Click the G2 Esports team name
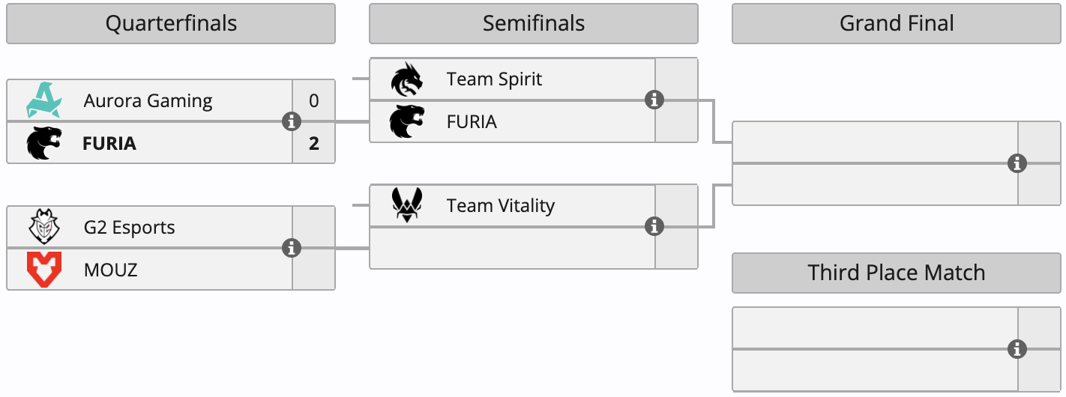1066x397 pixels. pos(129,227)
